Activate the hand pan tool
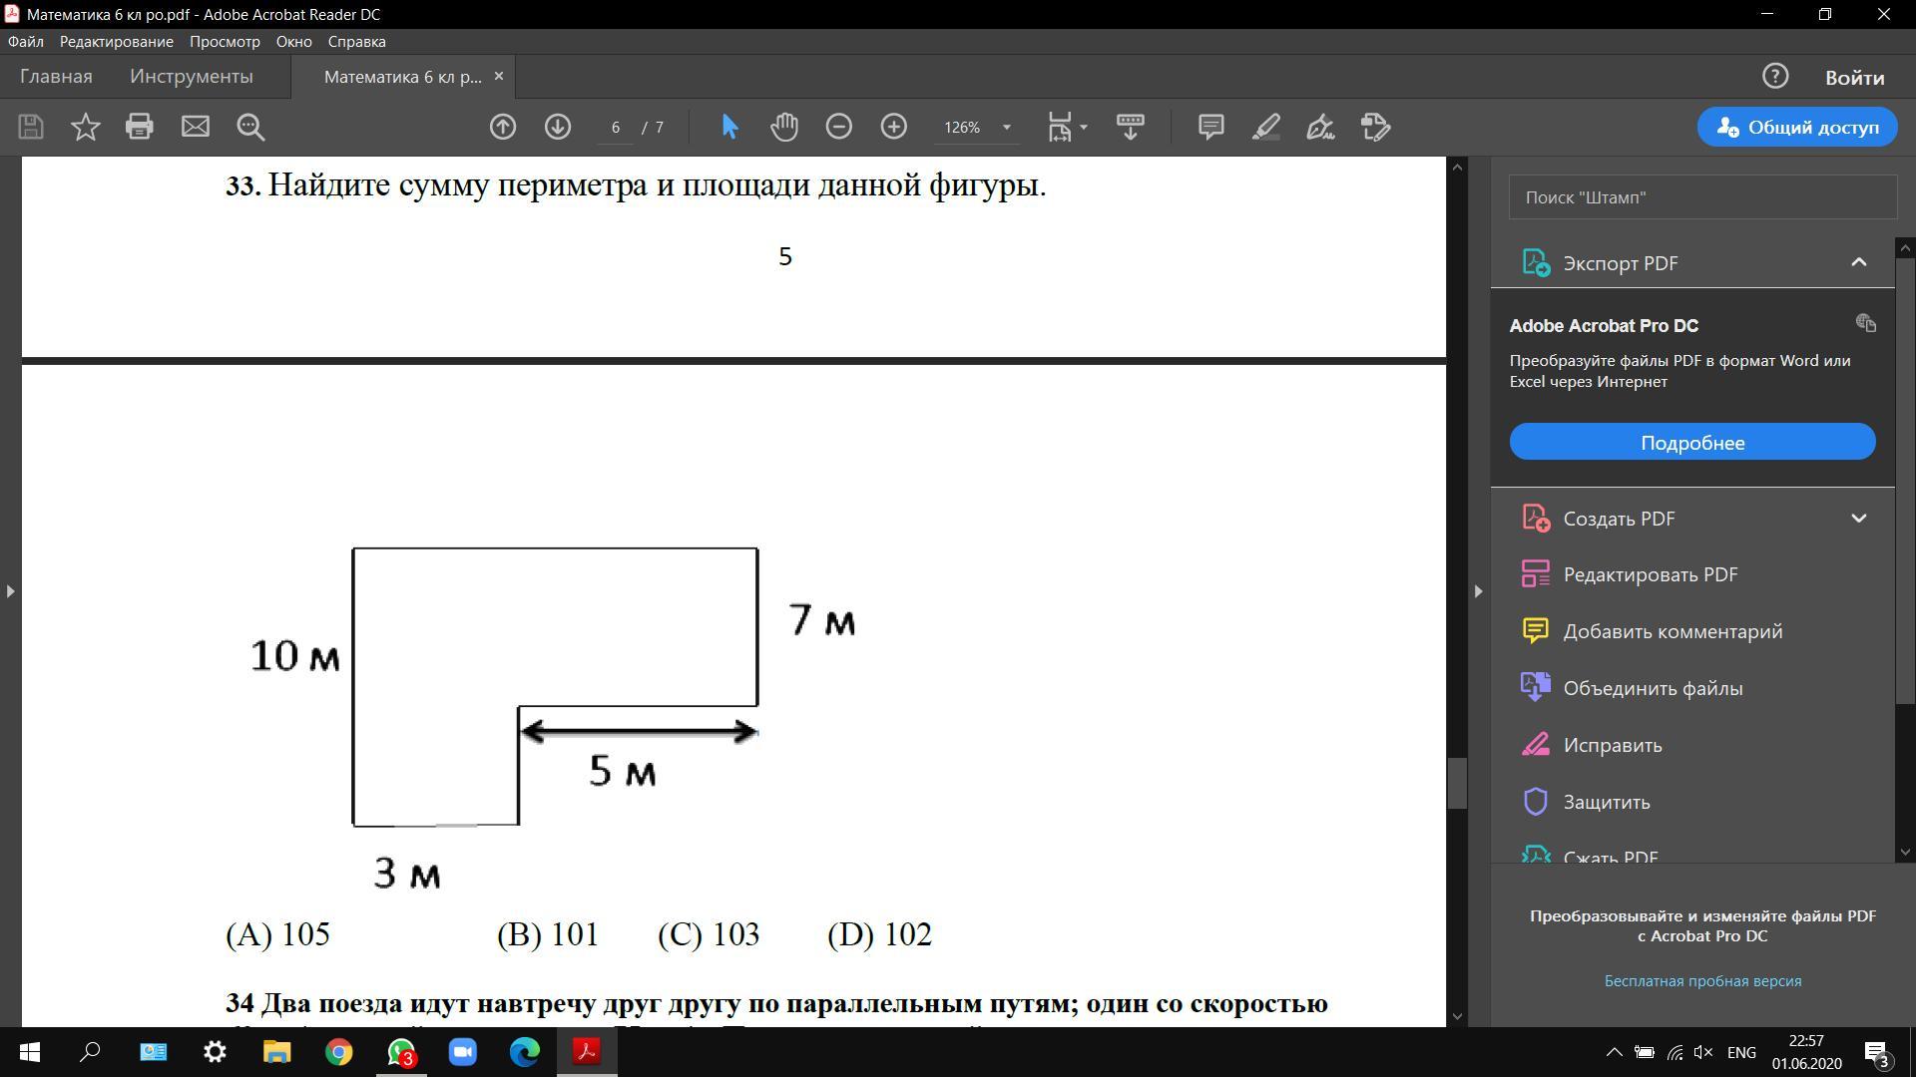Screen dimensions: 1916x1077 tap(784, 127)
